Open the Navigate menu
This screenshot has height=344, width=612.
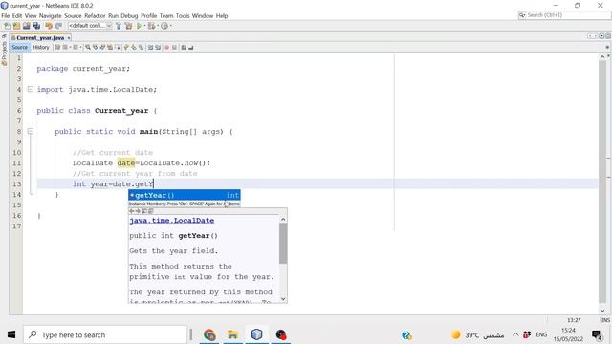[50, 15]
